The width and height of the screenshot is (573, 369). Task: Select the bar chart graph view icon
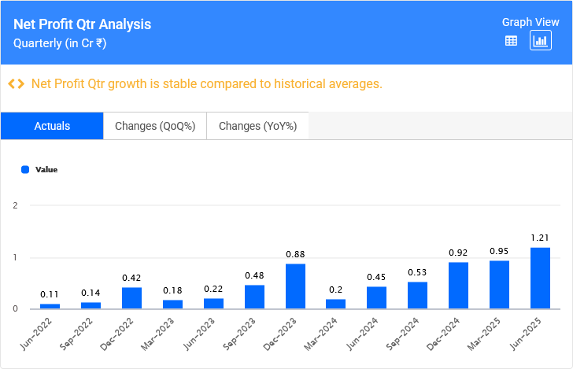[541, 42]
